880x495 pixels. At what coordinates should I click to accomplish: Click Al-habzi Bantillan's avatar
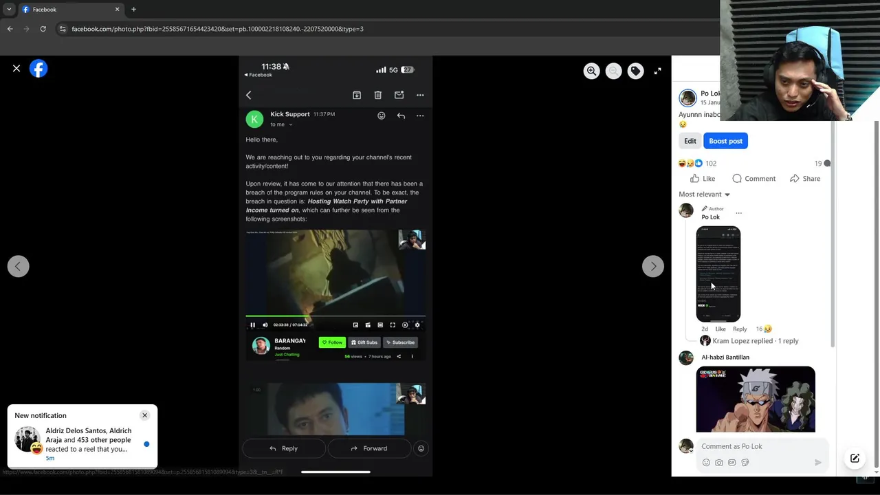686,358
